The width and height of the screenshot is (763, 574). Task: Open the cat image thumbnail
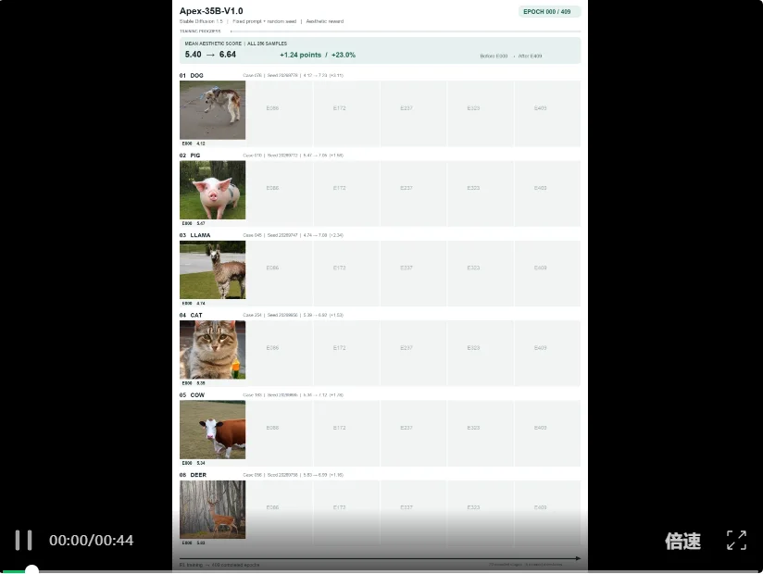tap(213, 349)
